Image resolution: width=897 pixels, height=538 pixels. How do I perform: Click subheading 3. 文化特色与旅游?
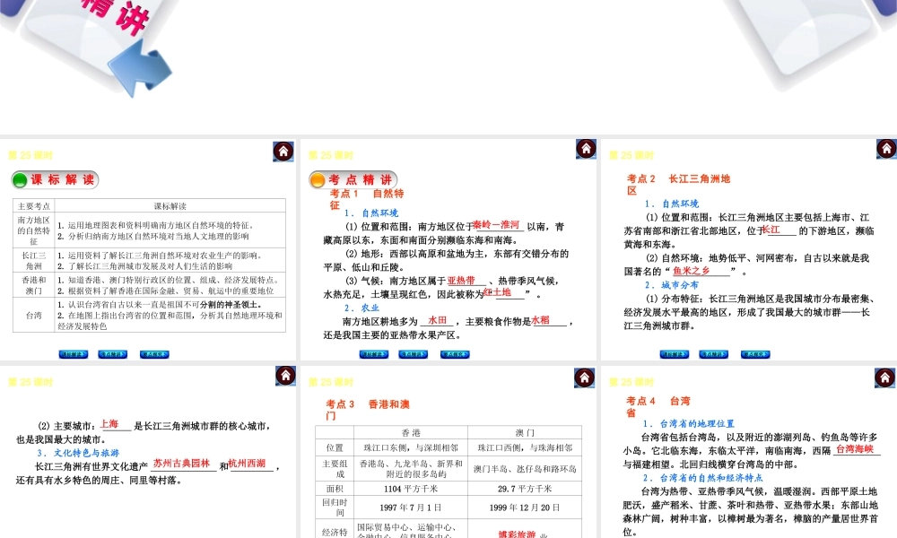78,453
